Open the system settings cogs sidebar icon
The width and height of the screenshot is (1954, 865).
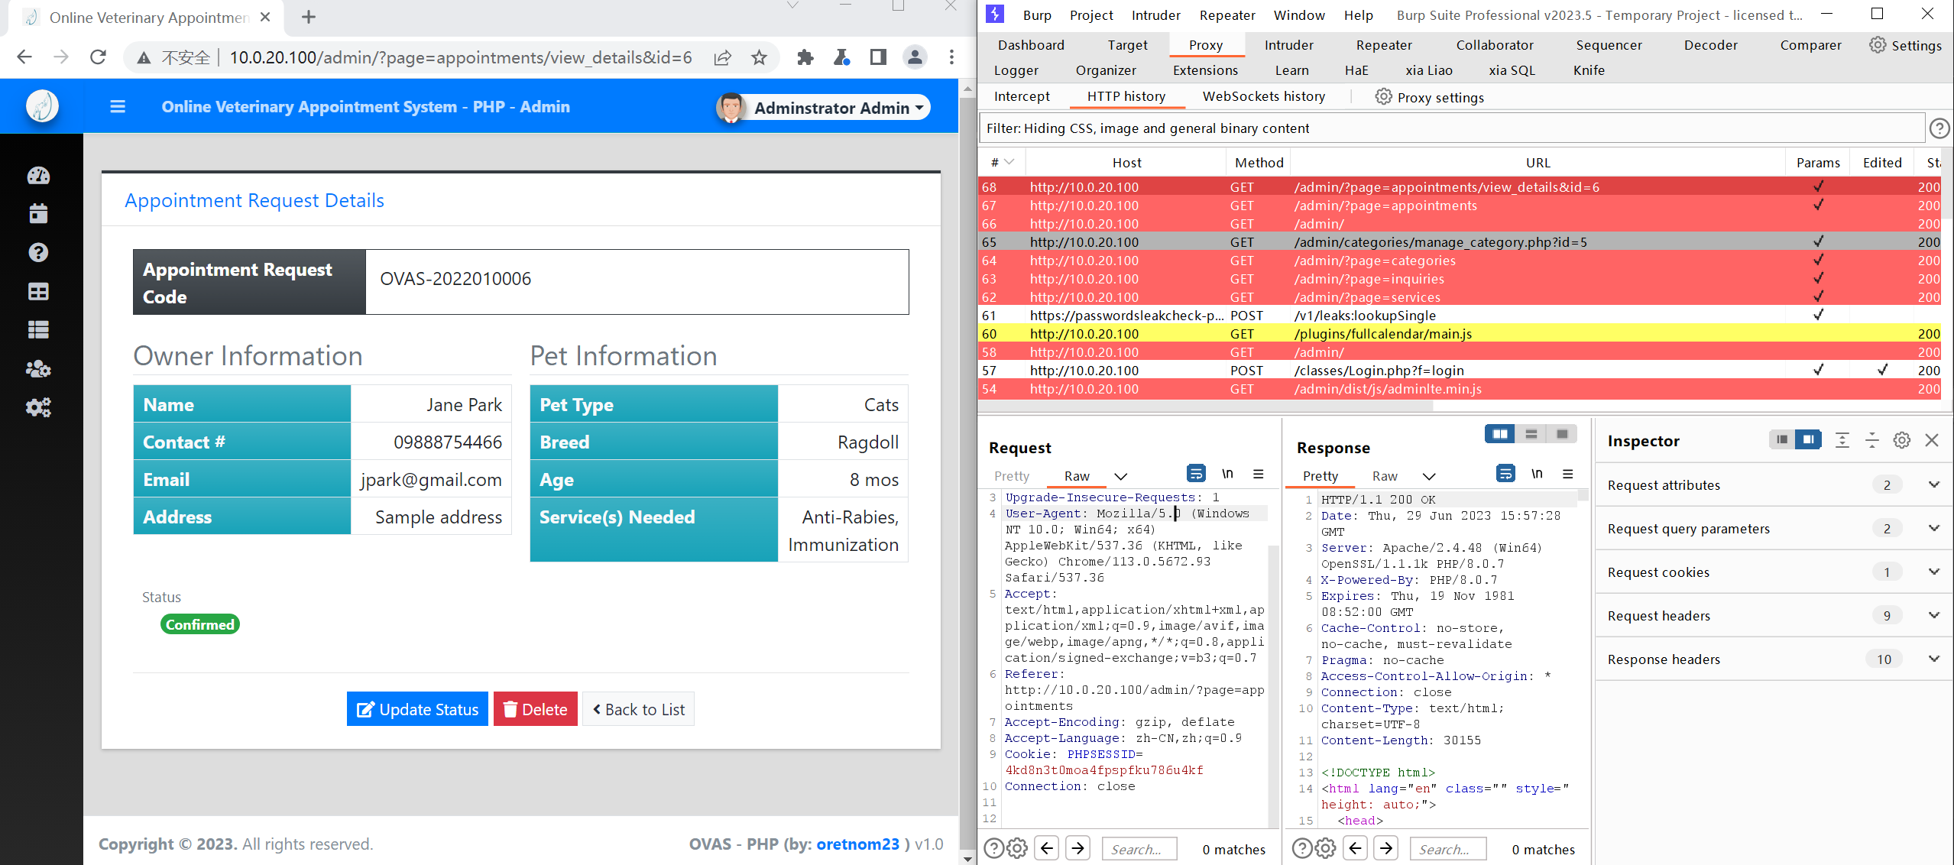click(38, 407)
